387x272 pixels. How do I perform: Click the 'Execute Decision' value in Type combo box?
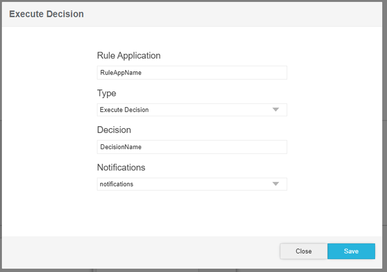tap(124, 110)
